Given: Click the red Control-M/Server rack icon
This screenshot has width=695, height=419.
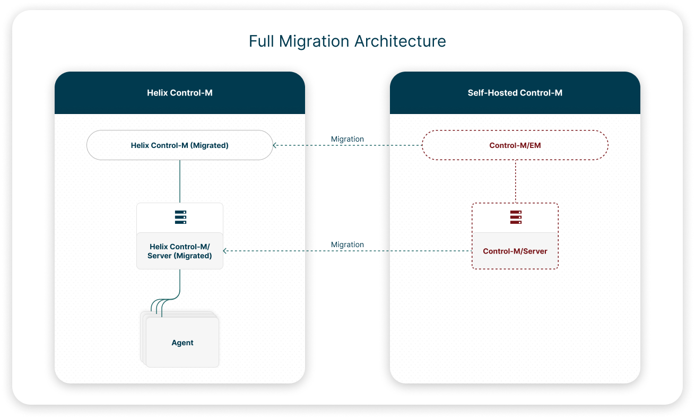Looking at the screenshot, I should 516,217.
